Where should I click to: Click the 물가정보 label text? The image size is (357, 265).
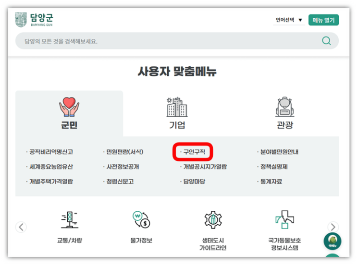[141, 241]
